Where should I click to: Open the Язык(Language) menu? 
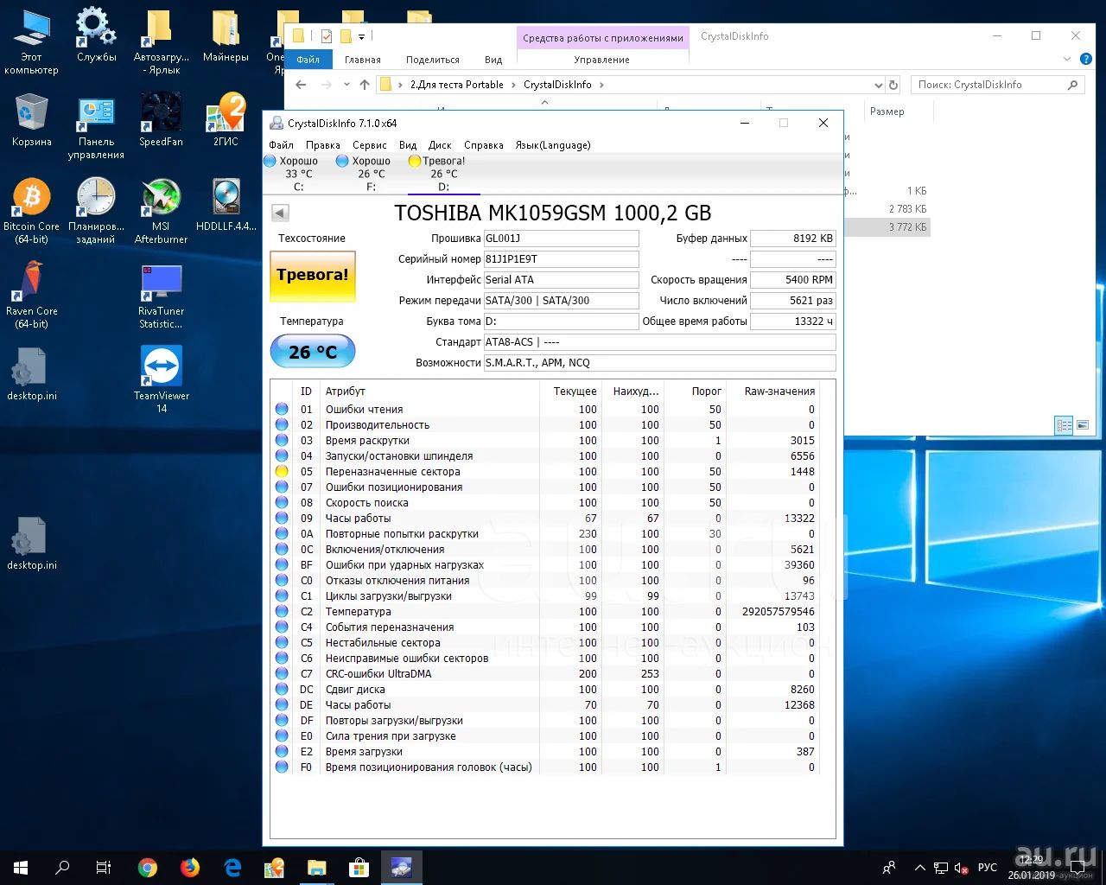[553, 145]
